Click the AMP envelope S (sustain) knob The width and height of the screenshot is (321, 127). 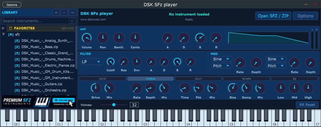pos(200,38)
